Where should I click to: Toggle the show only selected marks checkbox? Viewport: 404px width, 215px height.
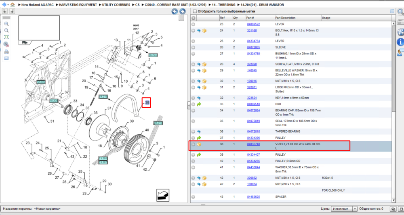(x=195, y=11)
